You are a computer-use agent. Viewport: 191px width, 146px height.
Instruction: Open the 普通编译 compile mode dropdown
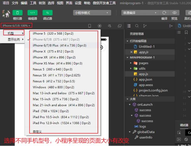pyautogui.click(x=139, y=13)
